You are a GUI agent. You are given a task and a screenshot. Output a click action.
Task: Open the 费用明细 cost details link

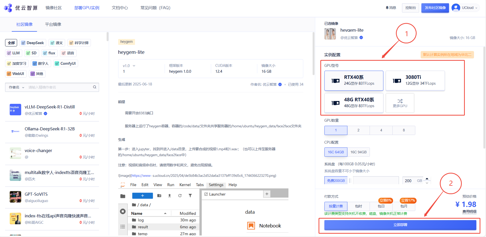click(x=469, y=211)
